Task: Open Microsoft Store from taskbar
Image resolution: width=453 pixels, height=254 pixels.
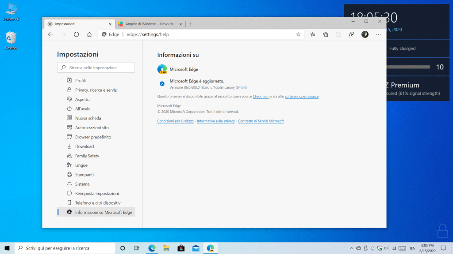Action: (180, 248)
